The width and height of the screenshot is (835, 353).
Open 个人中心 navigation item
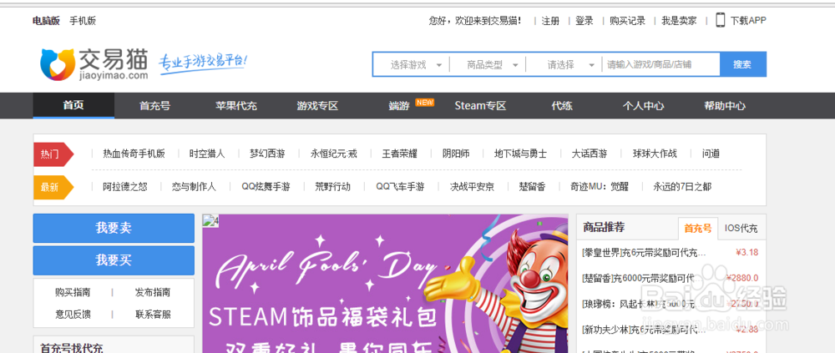(643, 105)
